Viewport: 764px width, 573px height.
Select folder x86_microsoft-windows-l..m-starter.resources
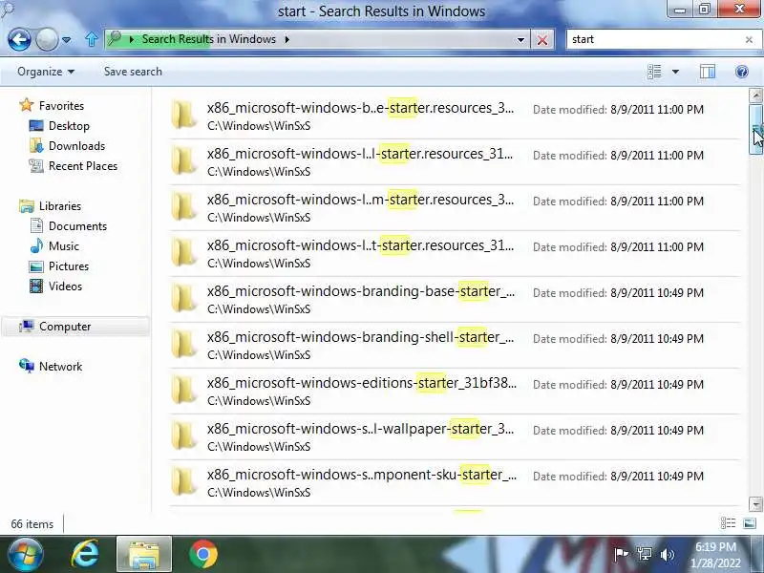(x=455, y=207)
